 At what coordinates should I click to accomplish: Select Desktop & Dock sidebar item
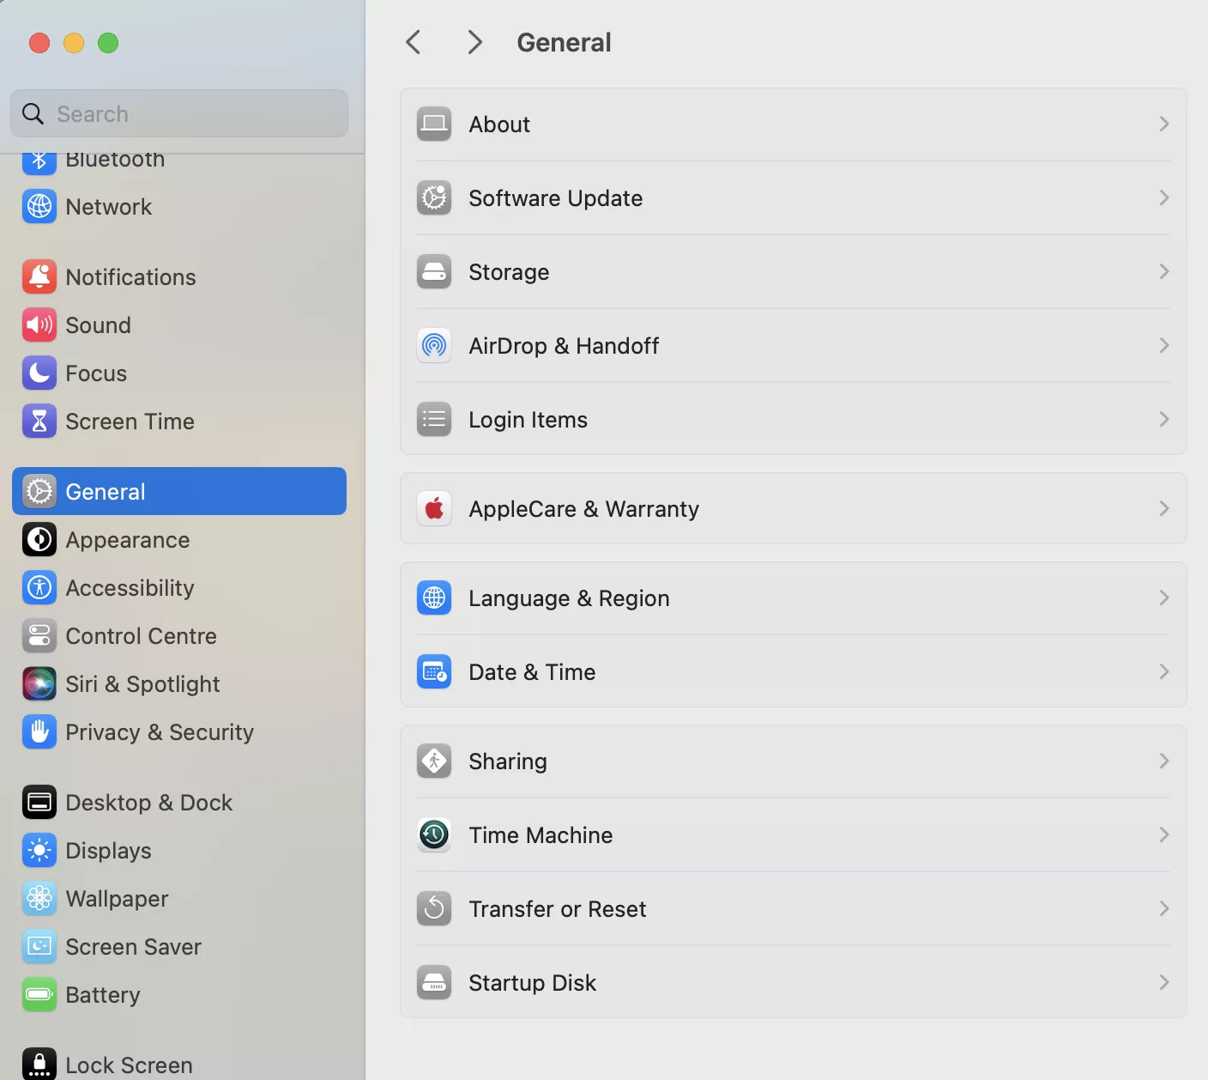point(148,802)
